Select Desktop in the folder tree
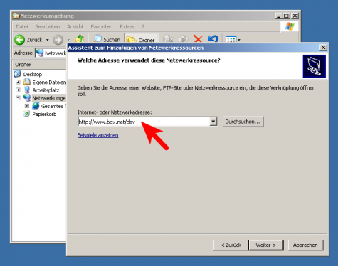This screenshot has width=338, height=266. click(x=33, y=74)
